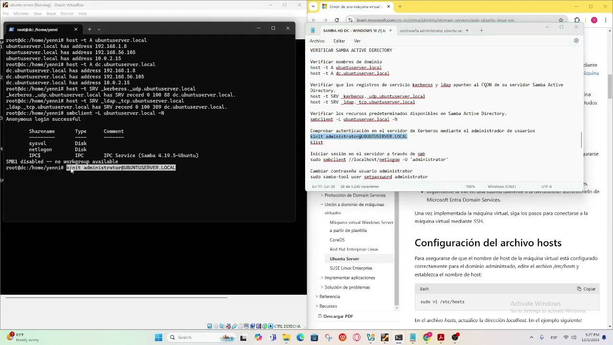Select the 'SAMBA AD DC - WINDOWS 10' tab
The width and height of the screenshot is (613, 345).
(x=354, y=31)
